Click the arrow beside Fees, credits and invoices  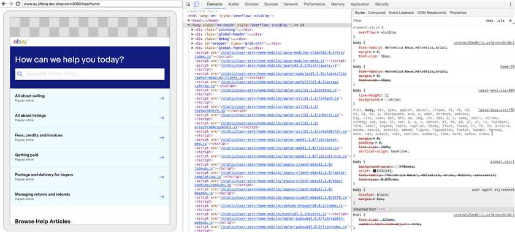pos(162,138)
